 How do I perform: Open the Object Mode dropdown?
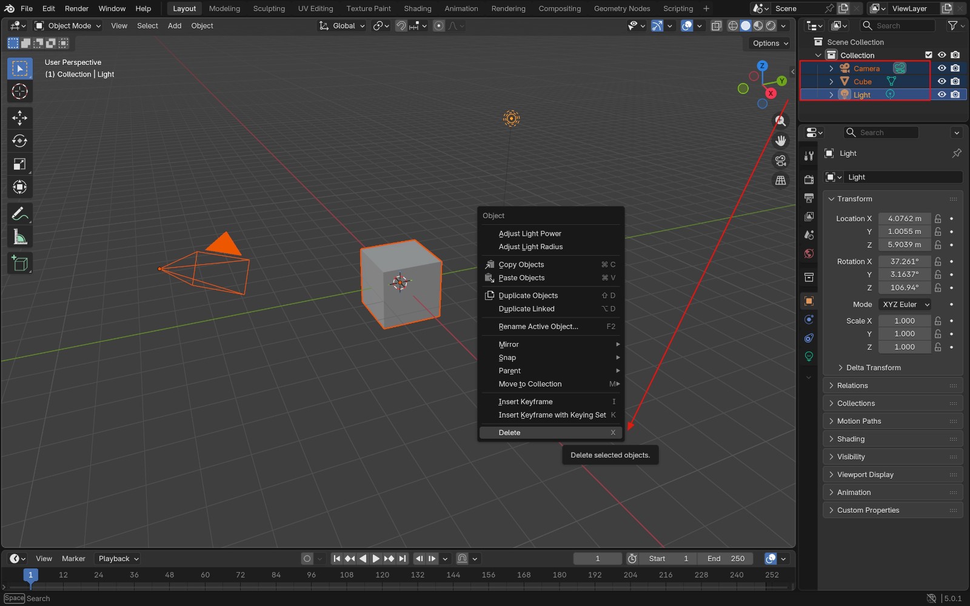point(68,25)
